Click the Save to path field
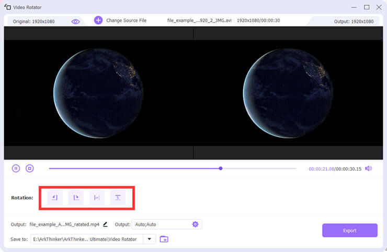Image resolution: width=387 pixels, height=252 pixels. point(86,239)
